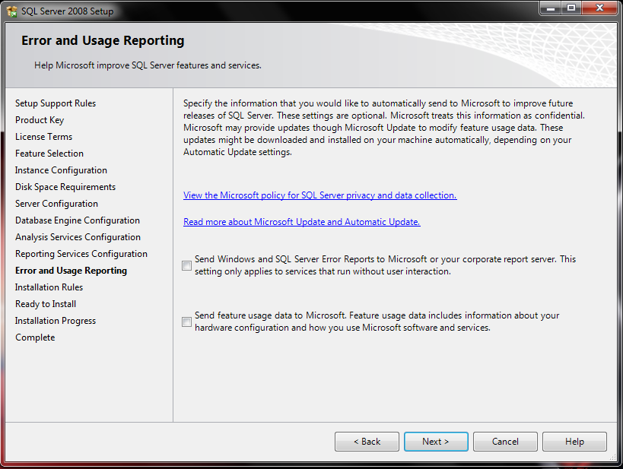Select Database Engine Configuration step
The height and width of the screenshot is (469, 623).
78,220
